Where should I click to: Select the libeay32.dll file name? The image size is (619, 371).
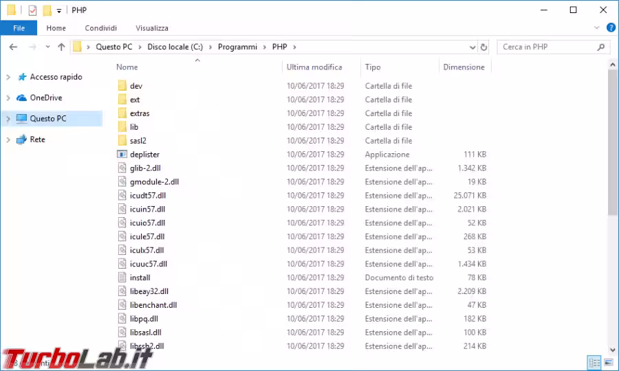coord(149,291)
